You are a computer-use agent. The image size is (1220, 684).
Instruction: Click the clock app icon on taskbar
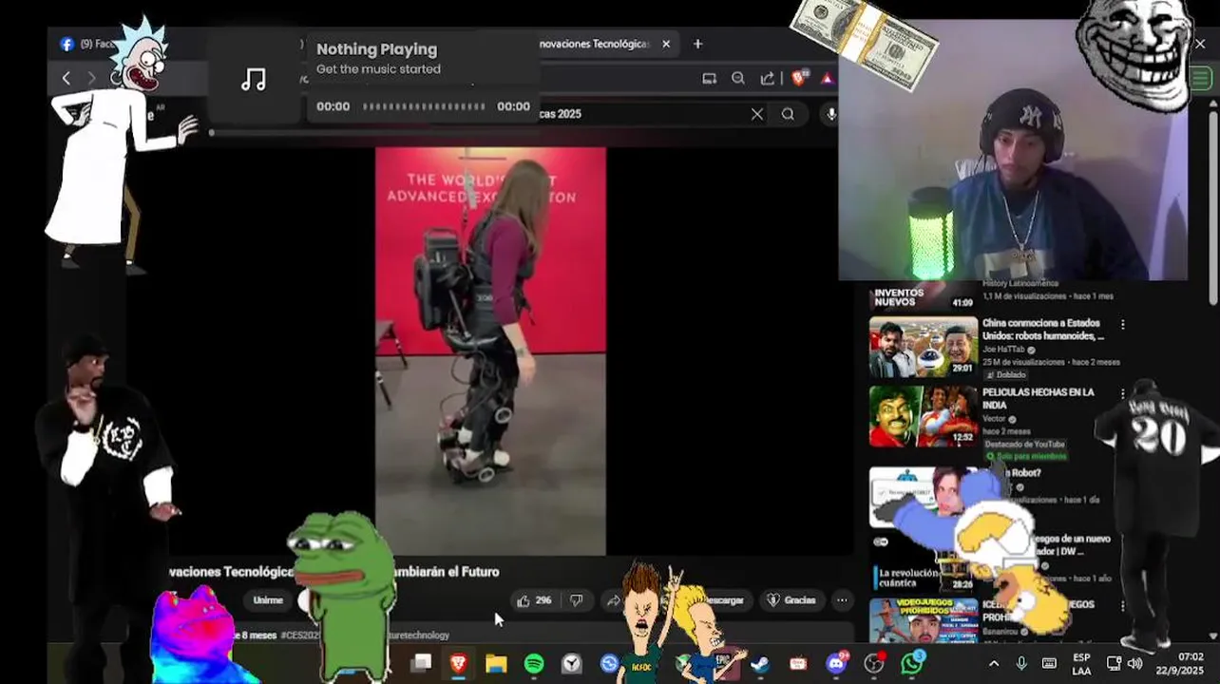click(x=572, y=663)
